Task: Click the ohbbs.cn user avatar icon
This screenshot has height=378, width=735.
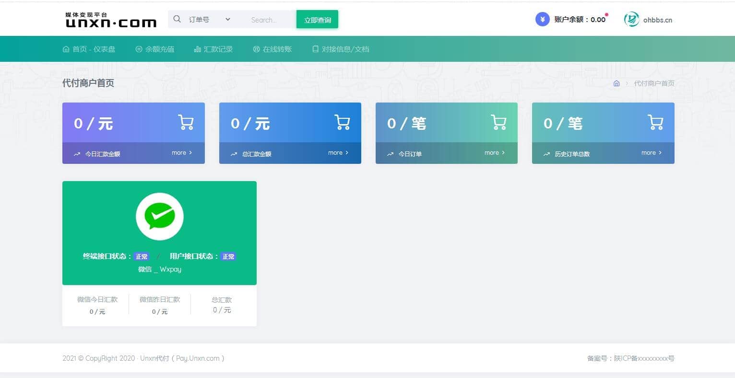Action: pyautogui.click(x=631, y=20)
